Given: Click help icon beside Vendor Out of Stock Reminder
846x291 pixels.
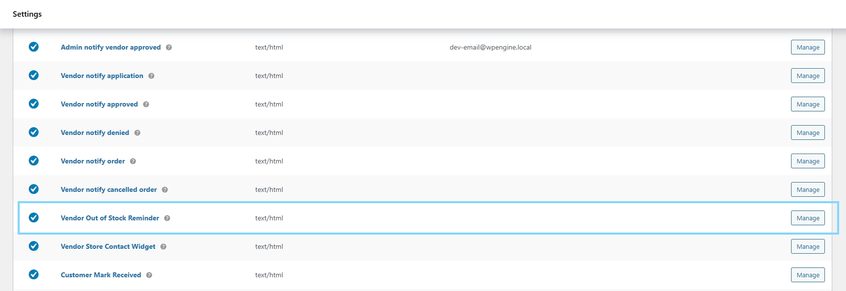Looking at the screenshot, I should tap(167, 218).
